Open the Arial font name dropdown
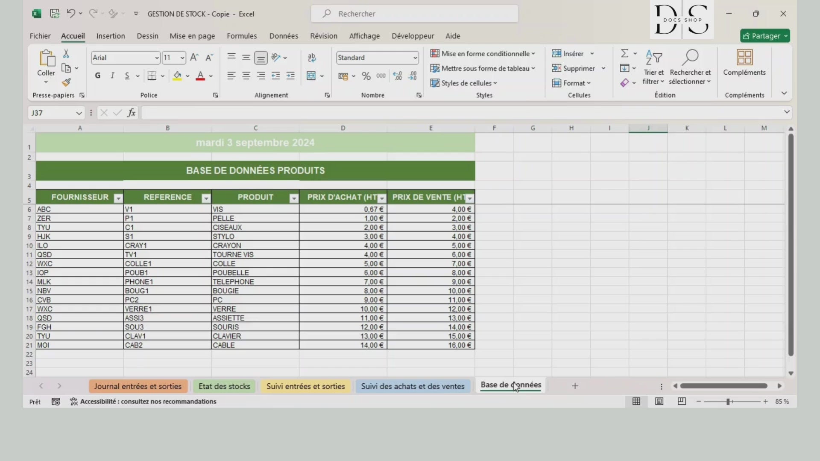This screenshot has width=820, height=461. tap(157, 58)
